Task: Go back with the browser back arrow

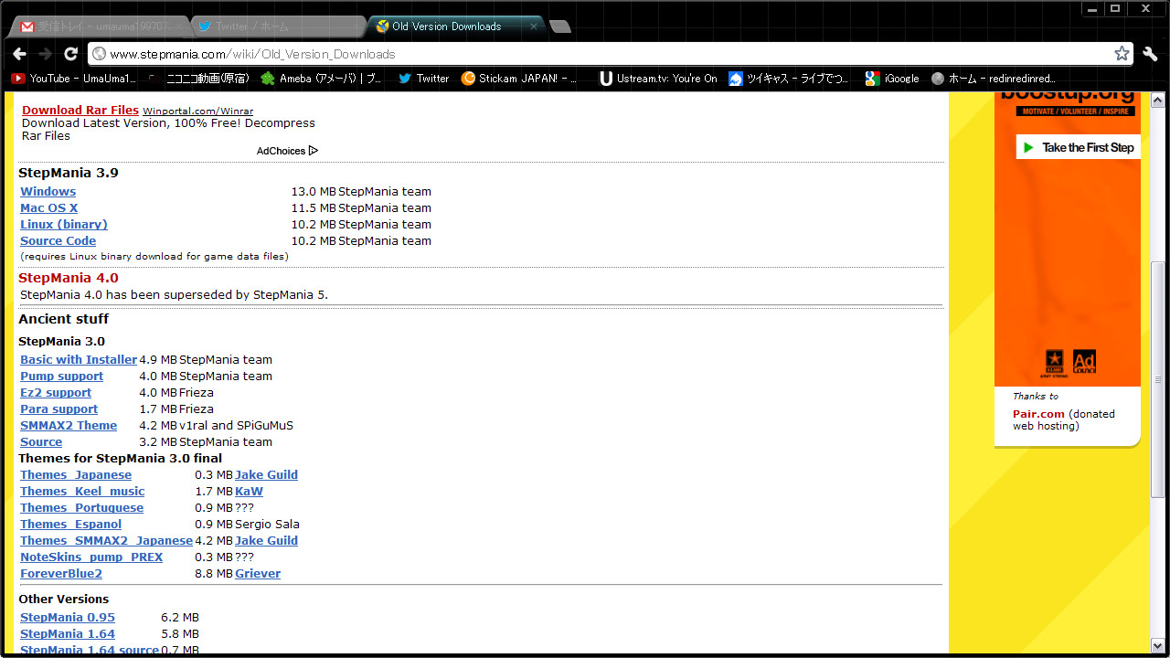Action: coord(20,54)
